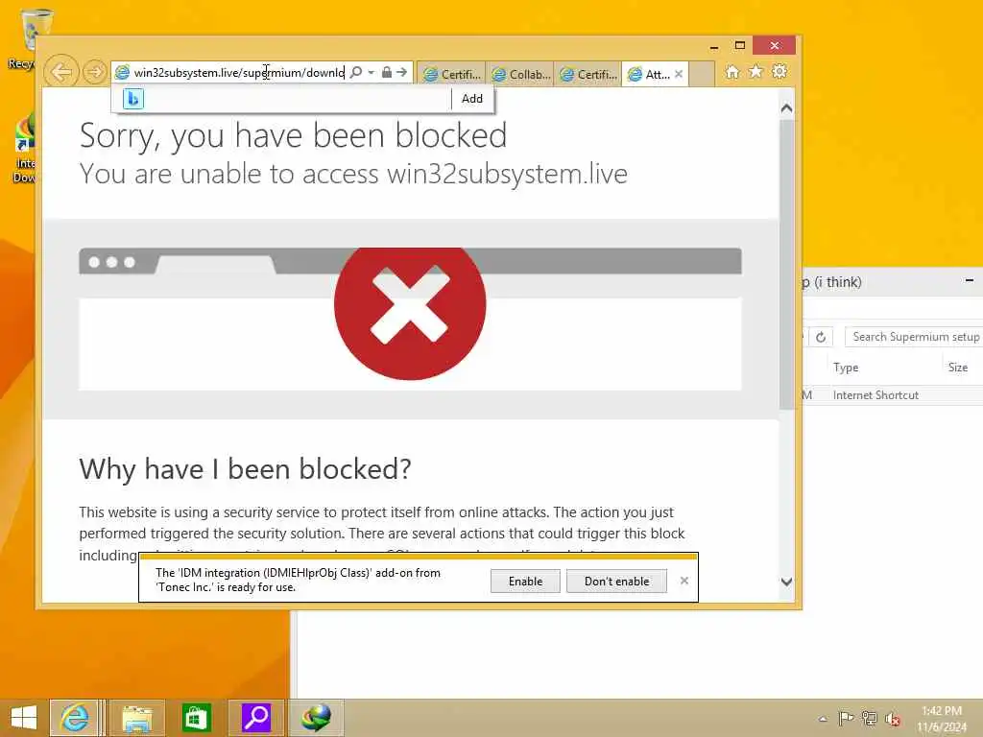Click inside the win32subsystem.live address field
The width and height of the screenshot is (983, 737).
[x=238, y=73]
